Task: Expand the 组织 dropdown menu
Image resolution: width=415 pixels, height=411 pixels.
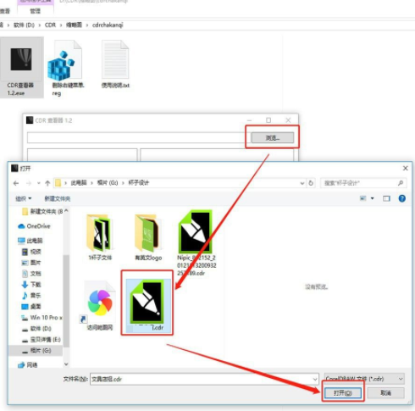Action: coord(23,198)
